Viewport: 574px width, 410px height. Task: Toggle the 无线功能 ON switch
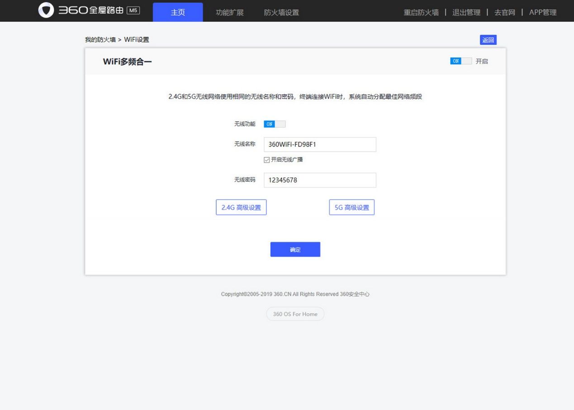click(x=275, y=124)
